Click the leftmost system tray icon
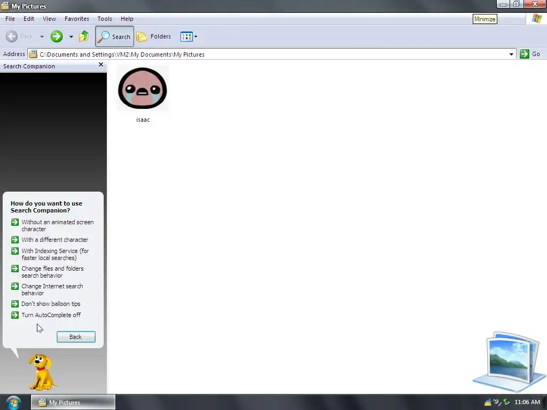 (488, 403)
